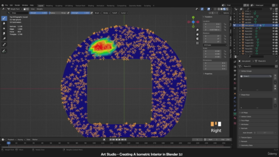Click the viewport zoom magnifier icon

pyautogui.click(x=197, y=30)
